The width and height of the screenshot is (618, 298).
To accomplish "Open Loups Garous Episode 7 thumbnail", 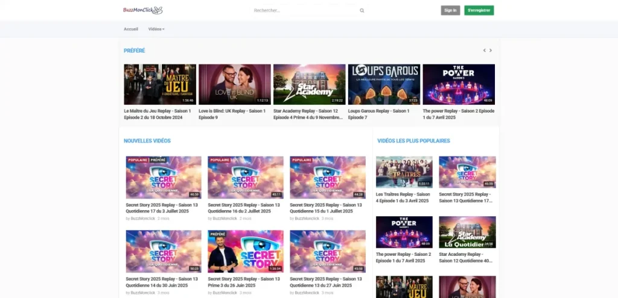I will pos(384,84).
